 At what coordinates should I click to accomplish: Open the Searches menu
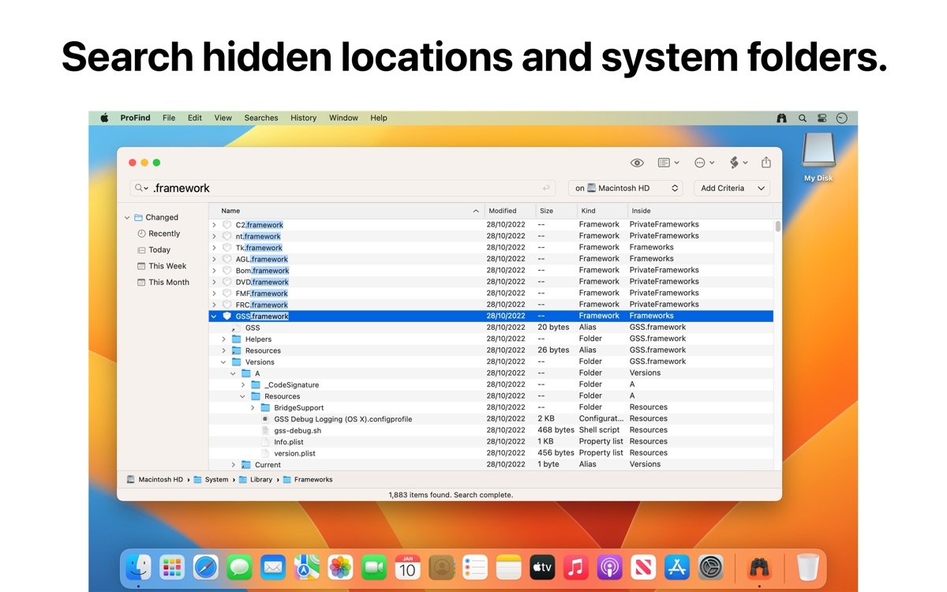pos(260,118)
